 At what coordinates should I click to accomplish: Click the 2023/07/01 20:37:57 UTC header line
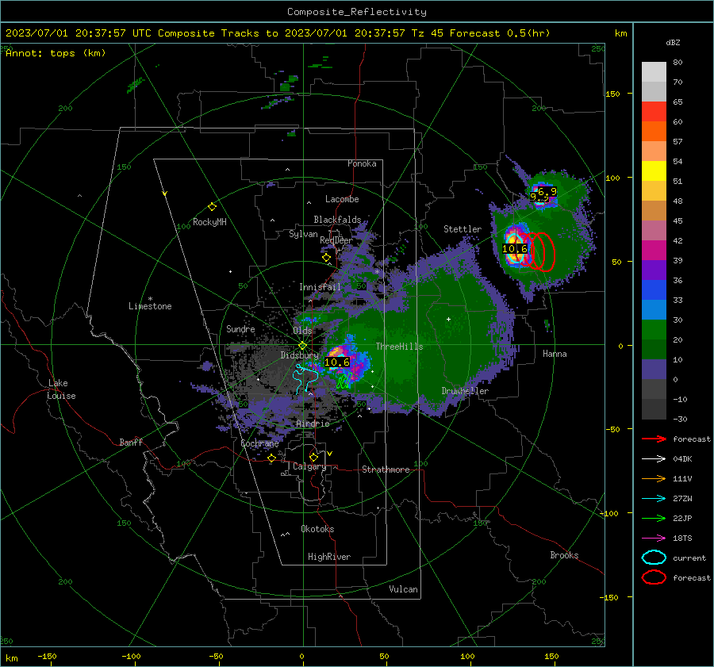[278, 33]
